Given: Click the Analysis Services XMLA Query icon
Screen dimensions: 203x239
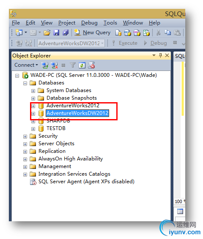Looking at the screenshot, I should [x=146, y=33].
